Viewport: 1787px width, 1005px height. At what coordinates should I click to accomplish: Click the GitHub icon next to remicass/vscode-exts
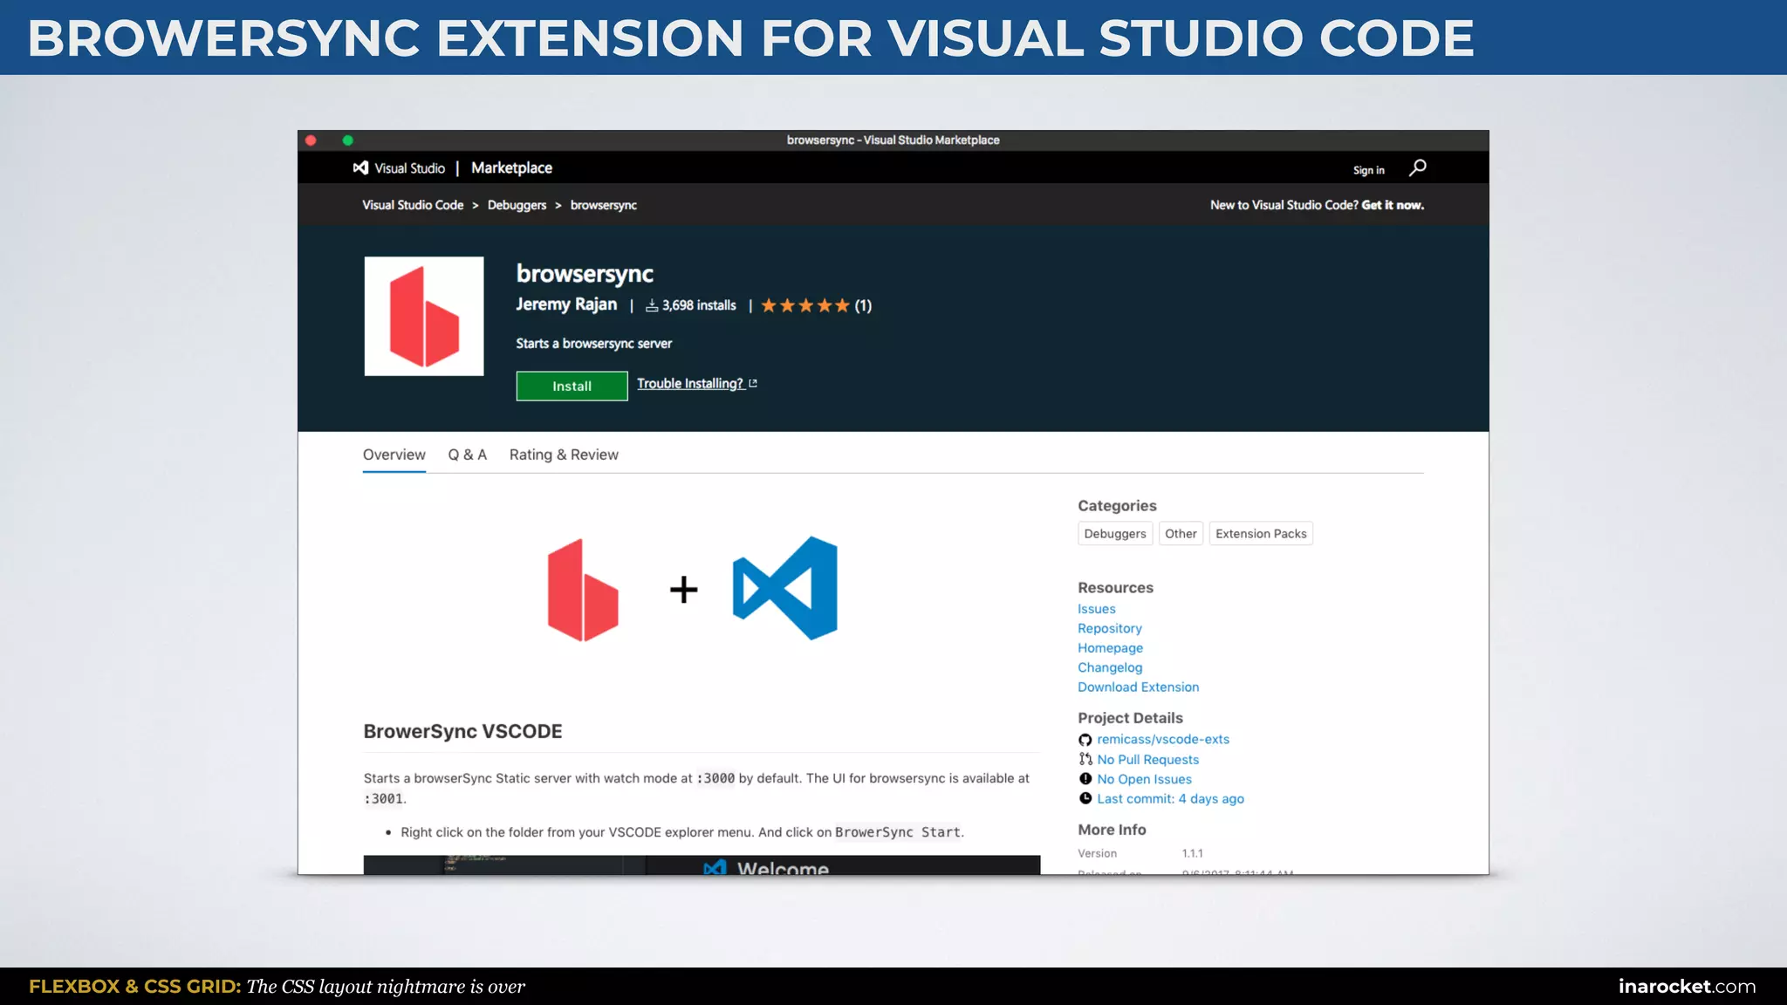pos(1085,740)
